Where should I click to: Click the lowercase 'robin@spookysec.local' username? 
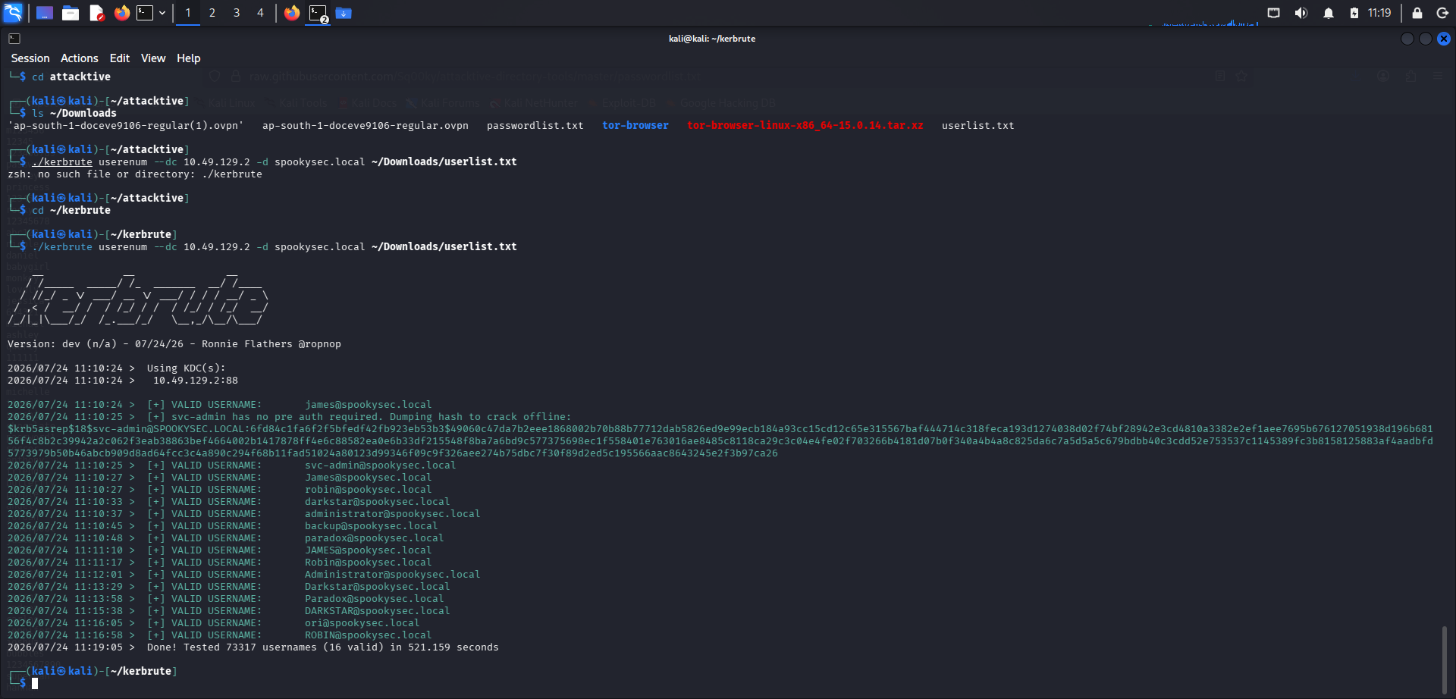pyautogui.click(x=369, y=490)
